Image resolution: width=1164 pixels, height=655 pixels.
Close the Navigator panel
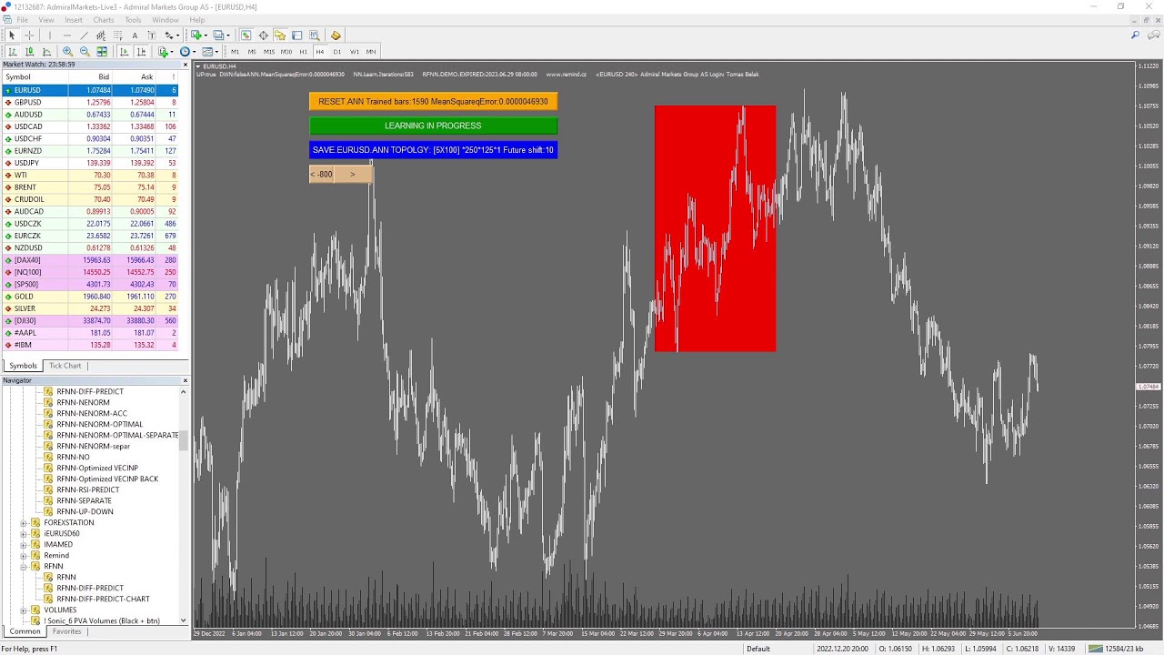point(186,380)
